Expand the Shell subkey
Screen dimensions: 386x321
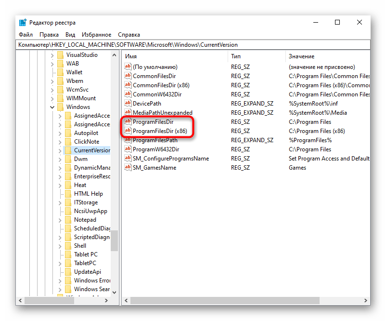[x=60, y=246]
